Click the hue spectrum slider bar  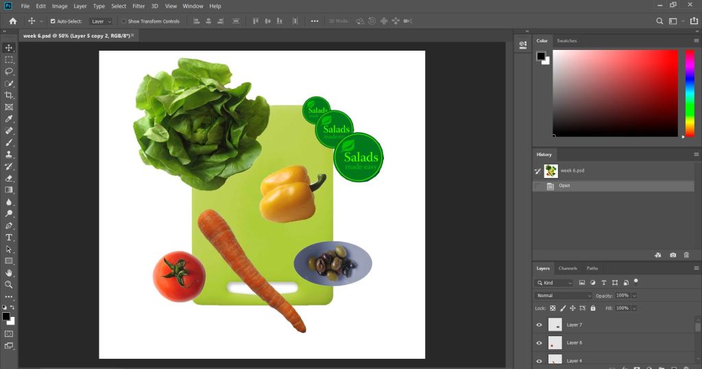690,92
